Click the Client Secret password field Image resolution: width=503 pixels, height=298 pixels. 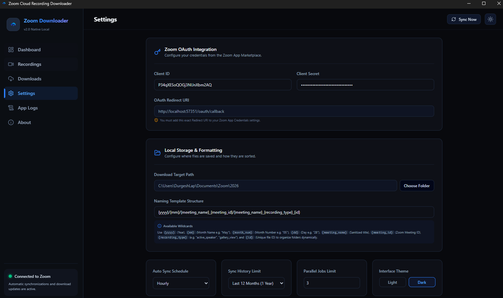(x=365, y=85)
